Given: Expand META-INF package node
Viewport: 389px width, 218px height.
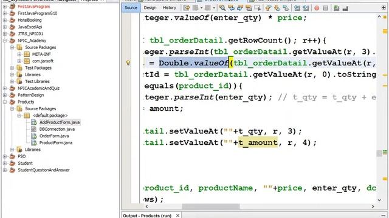Looking at the screenshot, I should click(x=19, y=54).
